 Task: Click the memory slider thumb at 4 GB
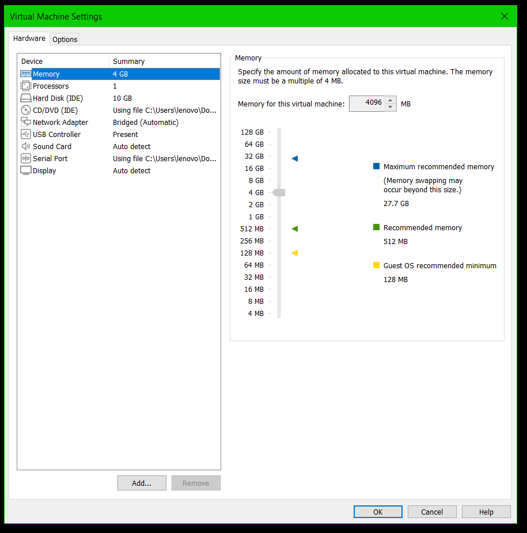pos(279,192)
